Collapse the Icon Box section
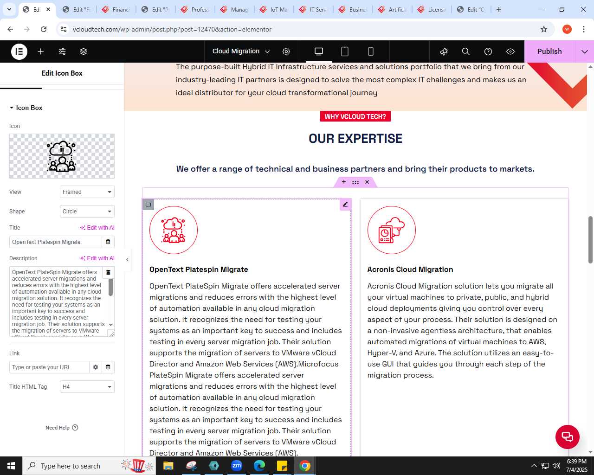Screen dimensions: 594x475 click(26, 108)
